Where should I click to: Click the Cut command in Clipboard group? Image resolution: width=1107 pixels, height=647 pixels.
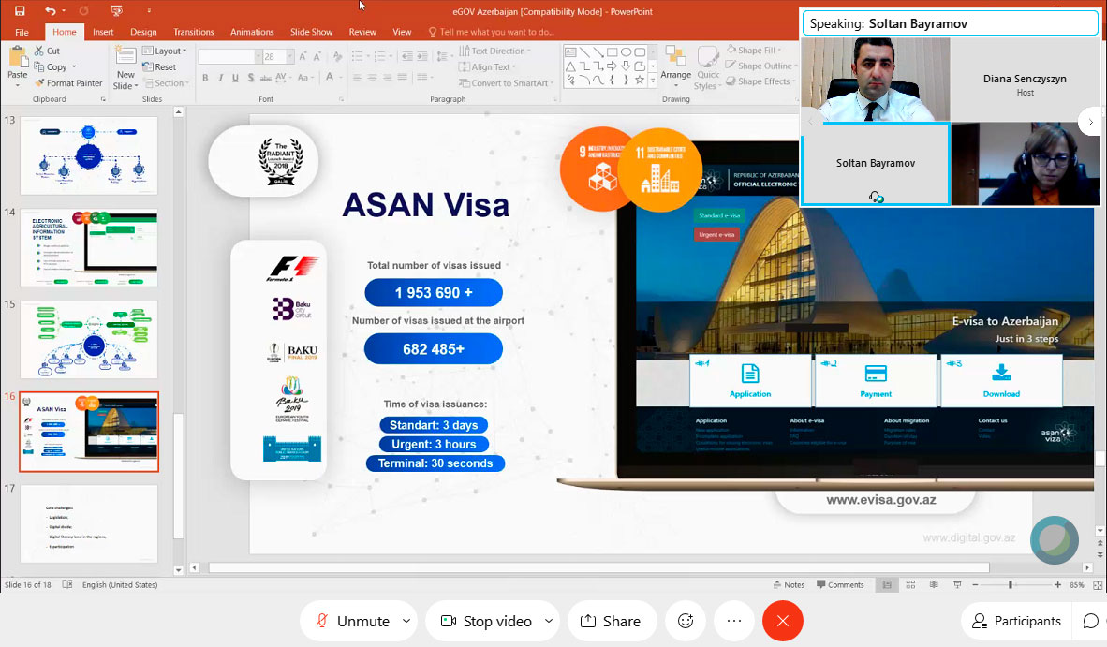[x=47, y=51]
